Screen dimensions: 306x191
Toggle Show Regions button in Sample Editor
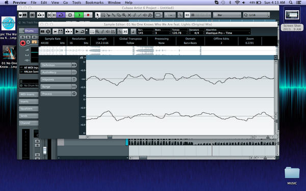61,32
